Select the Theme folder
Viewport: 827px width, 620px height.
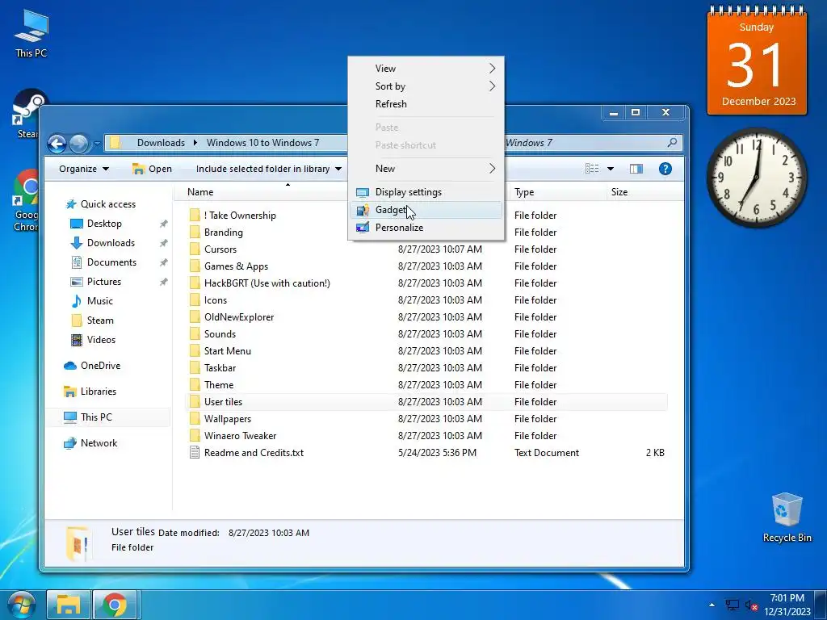point(219,385)
